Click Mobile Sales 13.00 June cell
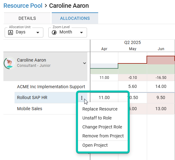175x160 pixels. tap(161, 109)
